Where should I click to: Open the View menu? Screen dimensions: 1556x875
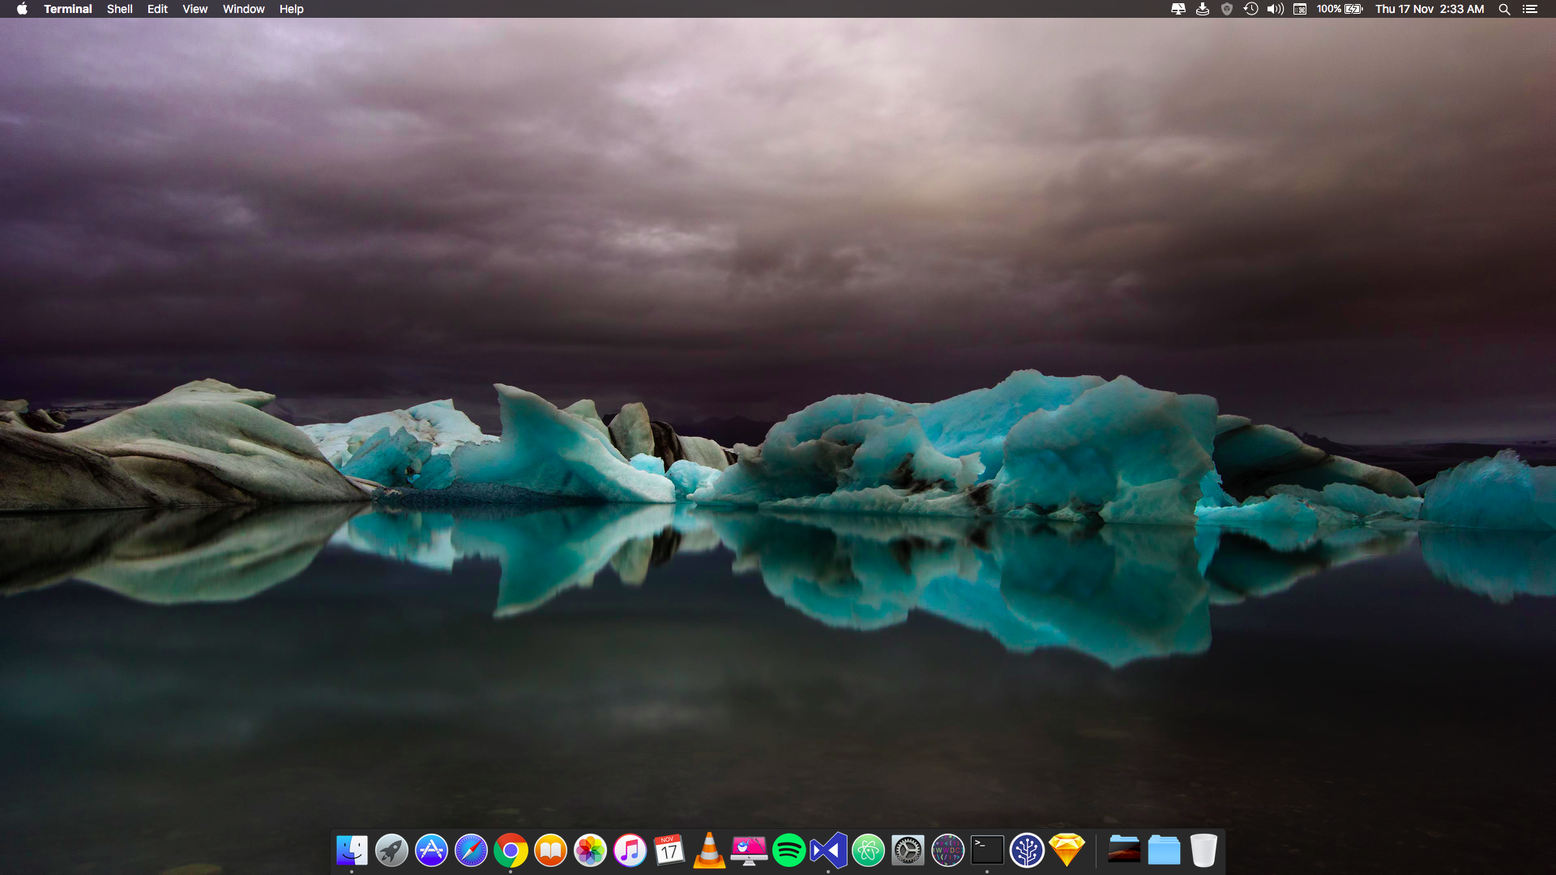click(194, 9)
